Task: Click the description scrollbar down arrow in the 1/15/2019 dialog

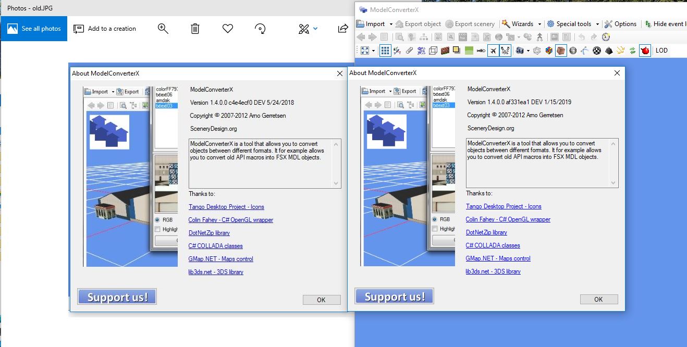Action: (614, 183)
